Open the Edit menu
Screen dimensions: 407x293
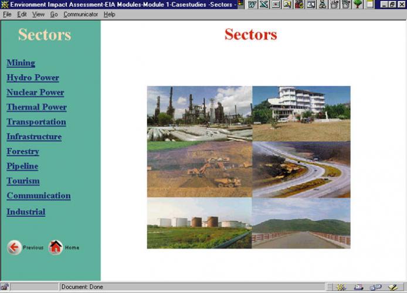(22, 15)
